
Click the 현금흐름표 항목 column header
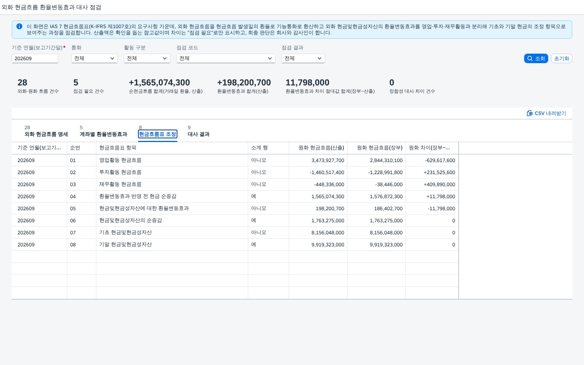tap(172, 148)
